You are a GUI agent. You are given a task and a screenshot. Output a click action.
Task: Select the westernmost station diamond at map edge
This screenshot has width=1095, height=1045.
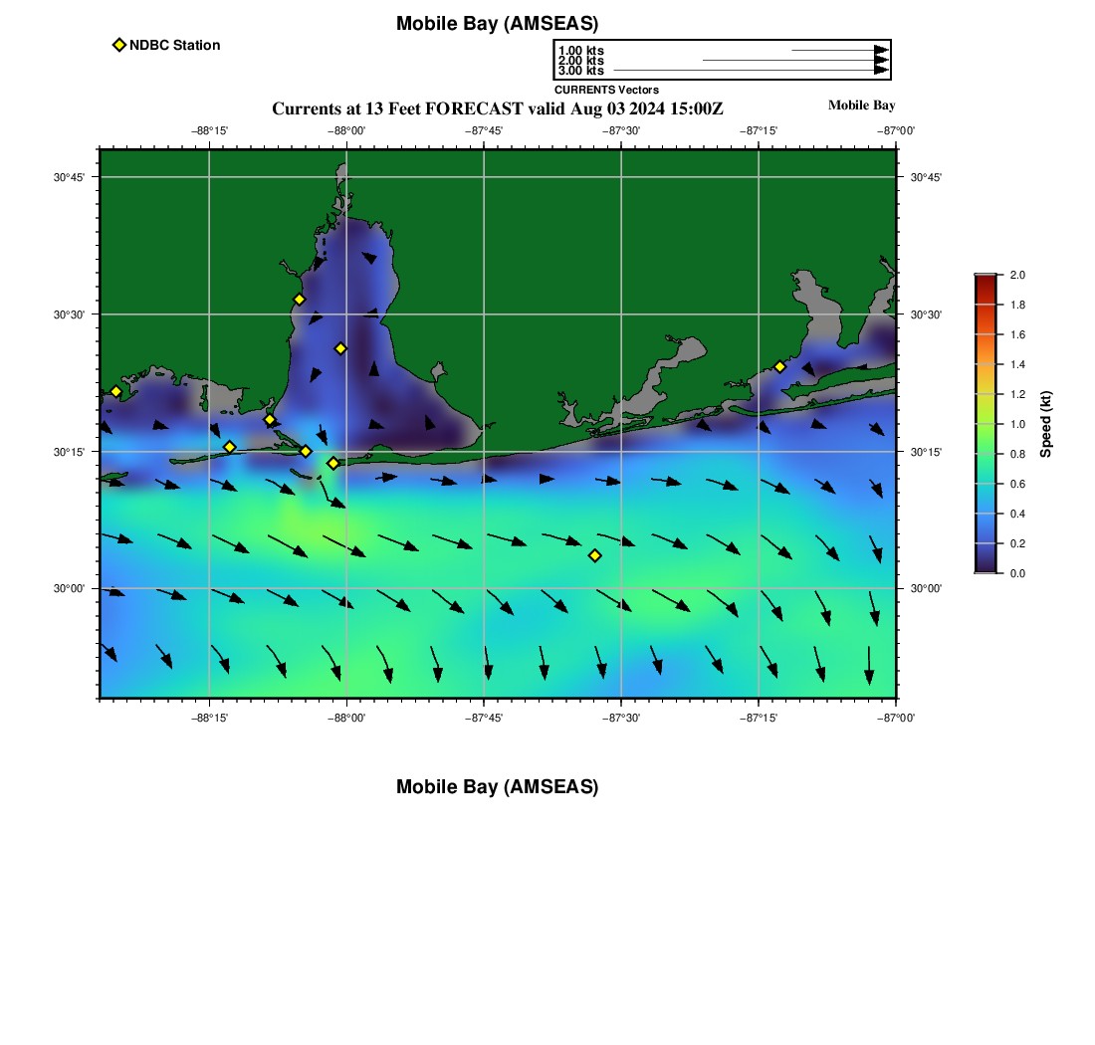point(115,391)
